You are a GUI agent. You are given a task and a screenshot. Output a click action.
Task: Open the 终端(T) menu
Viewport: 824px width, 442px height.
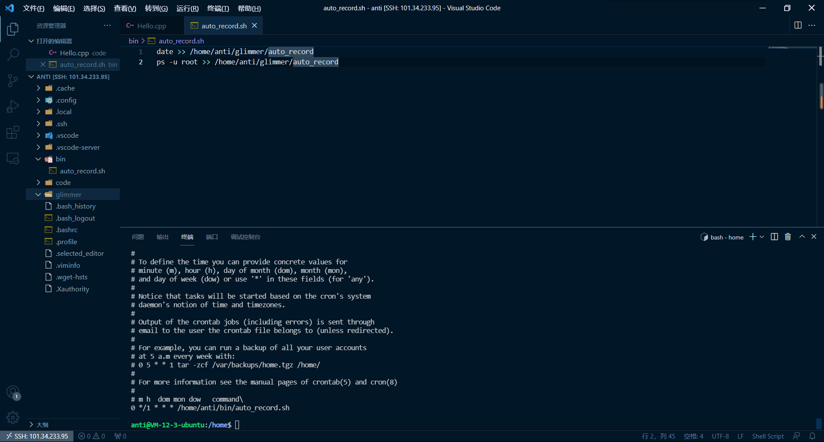pyautogui.click(x=218, y=8)
